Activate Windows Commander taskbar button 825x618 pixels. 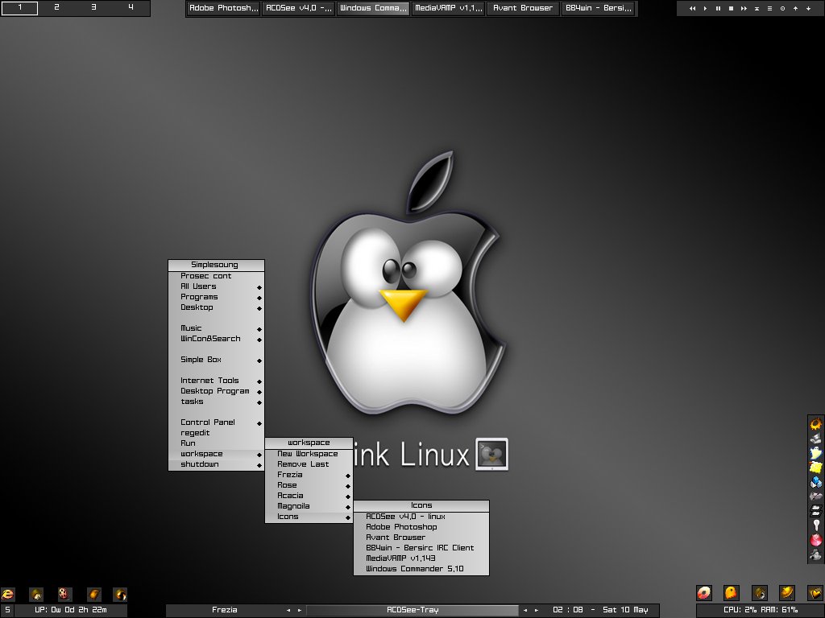coord(373,8)
